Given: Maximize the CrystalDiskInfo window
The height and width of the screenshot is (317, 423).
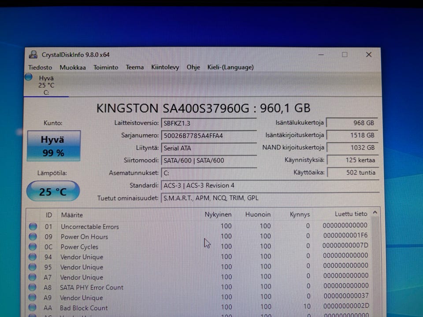Looking at the screenshot, I should pyautogui.click(x=345, y=55).
